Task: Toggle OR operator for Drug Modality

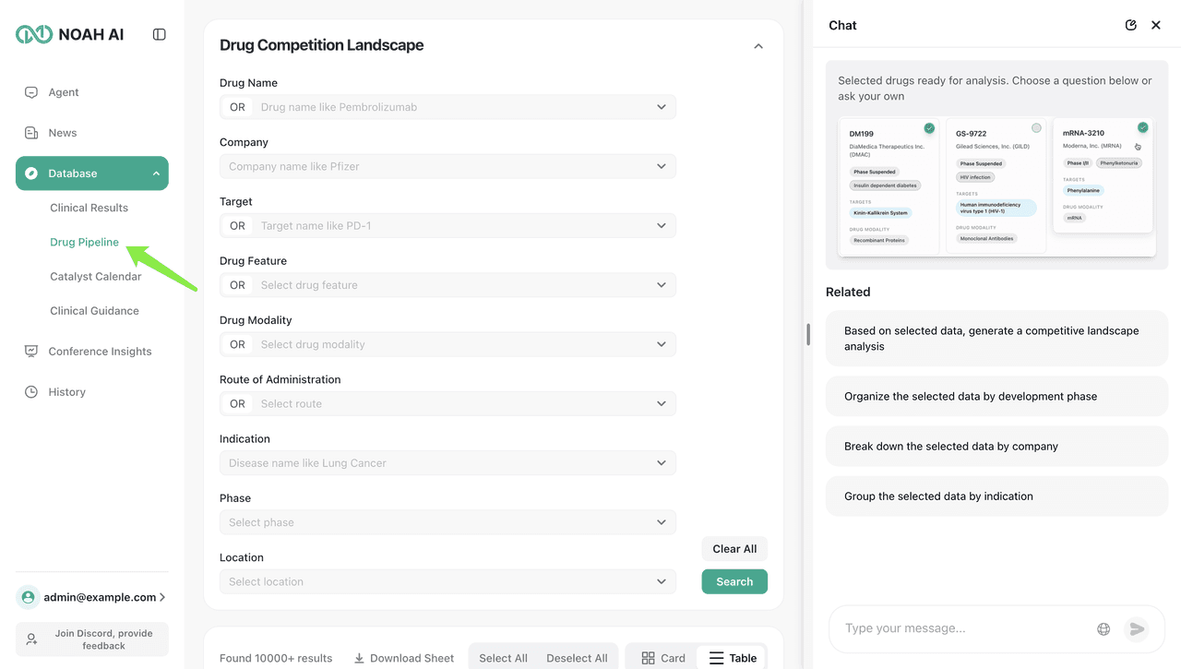Action: click(x=237, y=344)
